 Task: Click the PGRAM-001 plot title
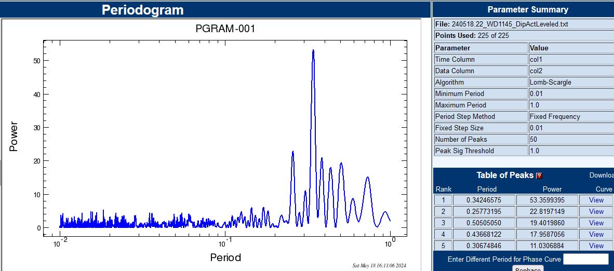225,28
